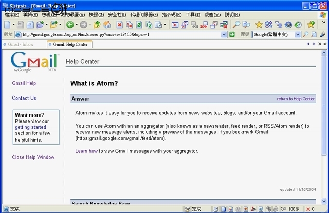Click the scrollbar up arrow
The height and width of the screenshot is (213, 329).
pyautogui.click(x=324, y=53)
